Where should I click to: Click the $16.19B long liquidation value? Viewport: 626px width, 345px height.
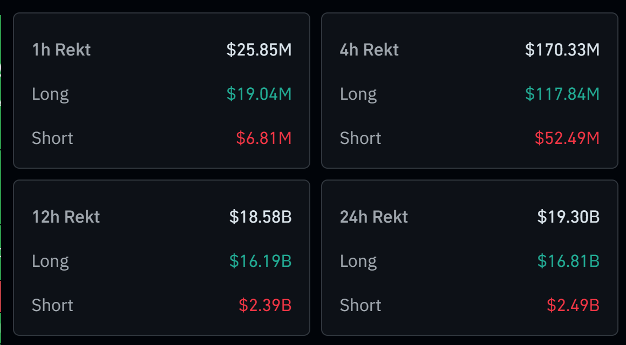click(261, 261)
